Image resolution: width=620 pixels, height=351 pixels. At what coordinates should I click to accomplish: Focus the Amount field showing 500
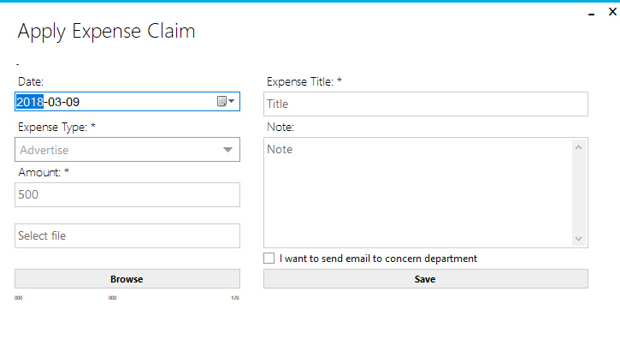click(x=127, y=194)
